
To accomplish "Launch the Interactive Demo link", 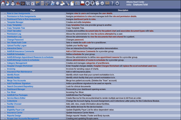I will (14, 48).
